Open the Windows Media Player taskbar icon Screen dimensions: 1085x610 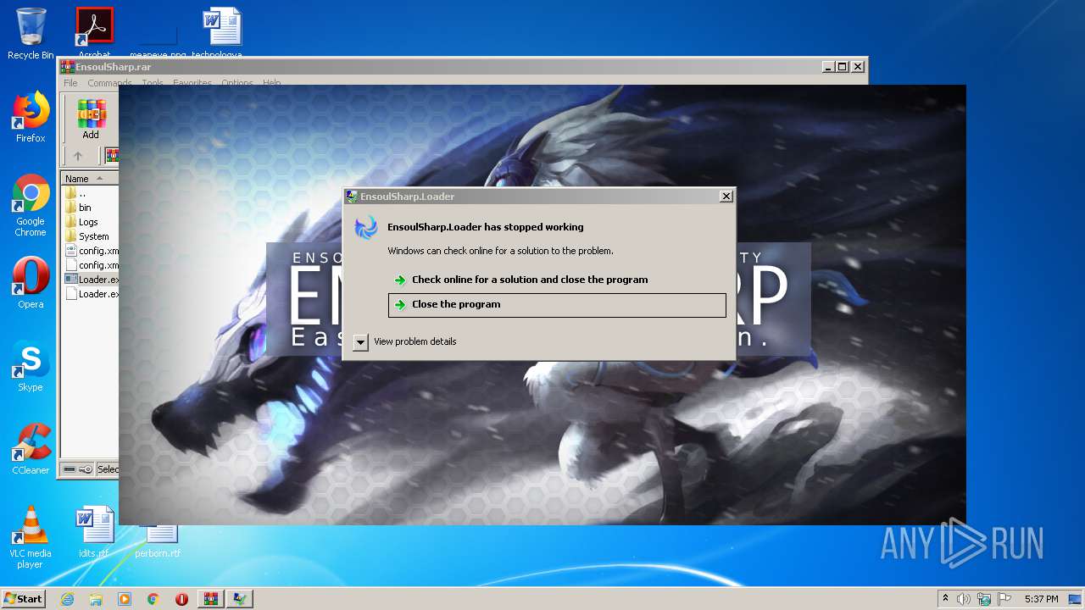[x=125, y=599]
